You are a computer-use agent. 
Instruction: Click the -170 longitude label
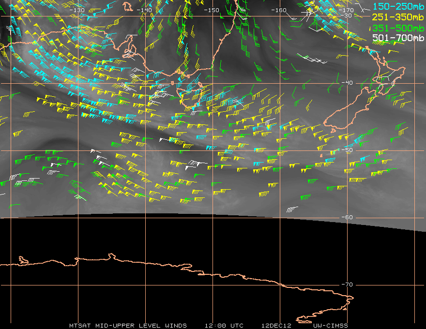pos(346,10)
